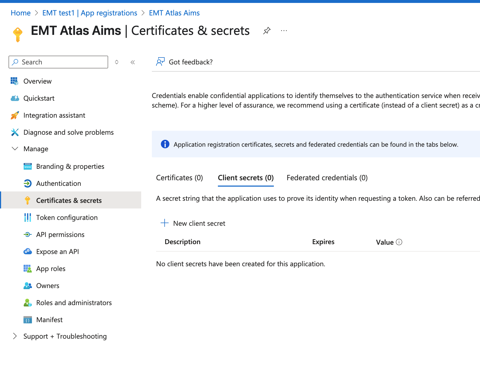
Task: Click the Authentication arrow icon
Action: click(27, 183)
